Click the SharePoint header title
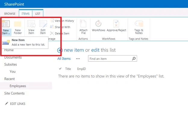The width and height of the screenshot is (188, 115). tap(14, 4)
